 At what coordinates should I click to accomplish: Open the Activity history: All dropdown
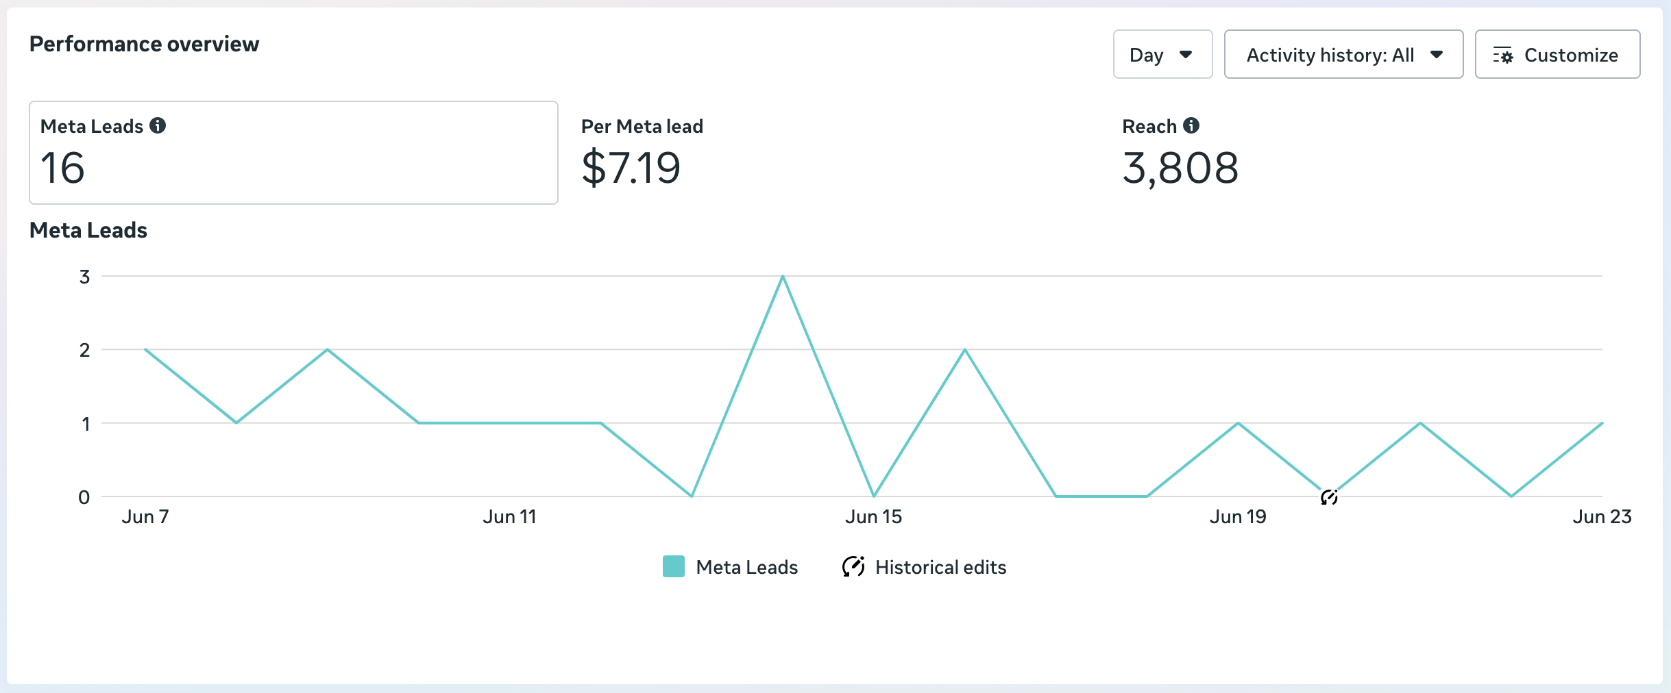1343,54
